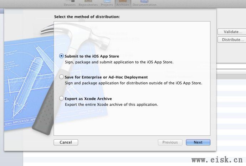Image resolution: width=246 pixels, height=166 pixels.
Task: Select Submit to the iOS App Store option
Action: point(61,56)
